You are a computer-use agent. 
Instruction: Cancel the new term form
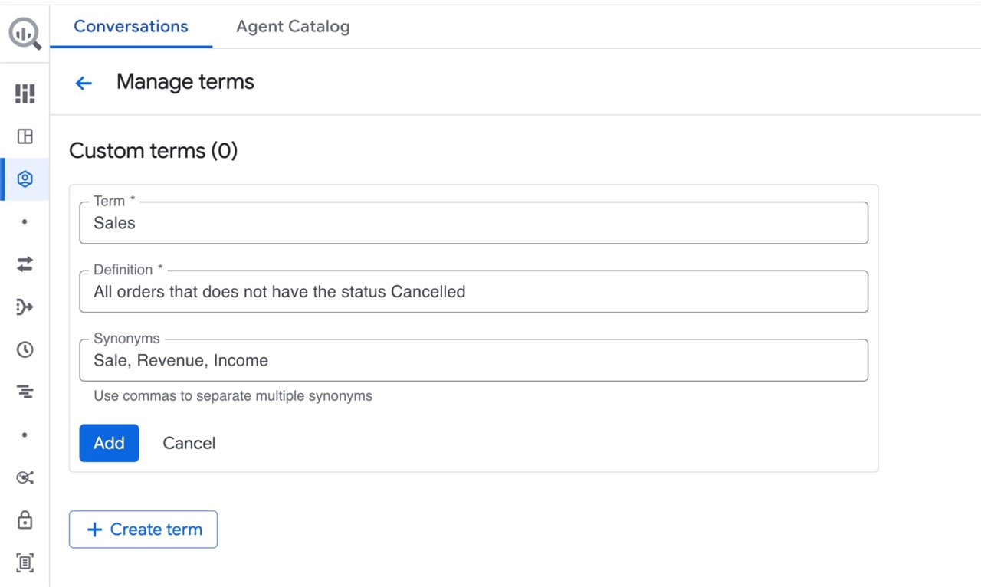tap(189, 443)
